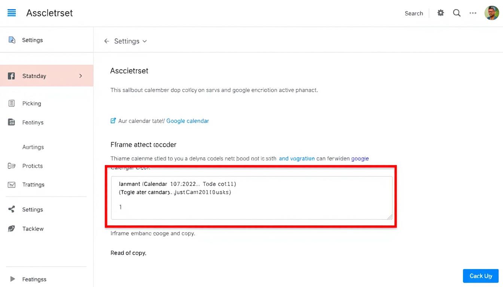Click the magnifying glass search icon

457,13
